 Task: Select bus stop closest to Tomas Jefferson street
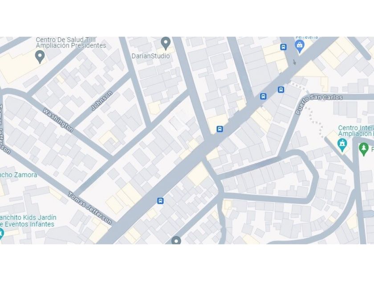(161, 201)
